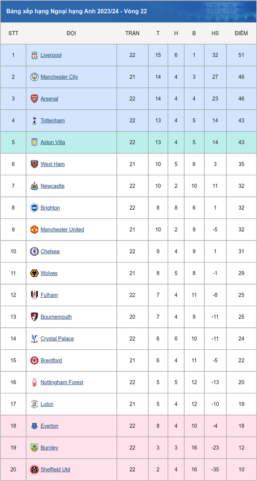This screenshot has height=481, width=257.
Task: Select the Arsenal crest icon
Action: (34, 99)
